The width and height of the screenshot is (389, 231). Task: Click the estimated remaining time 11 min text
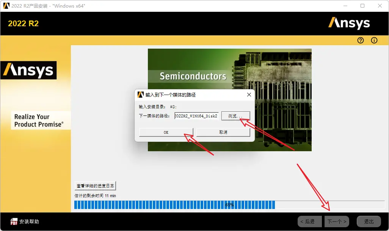pos(95,196)
